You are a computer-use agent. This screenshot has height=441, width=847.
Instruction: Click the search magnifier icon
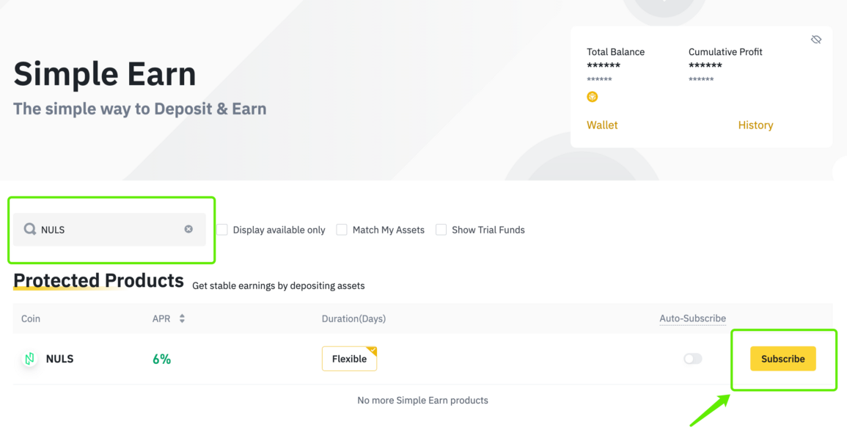click(30, 229)
